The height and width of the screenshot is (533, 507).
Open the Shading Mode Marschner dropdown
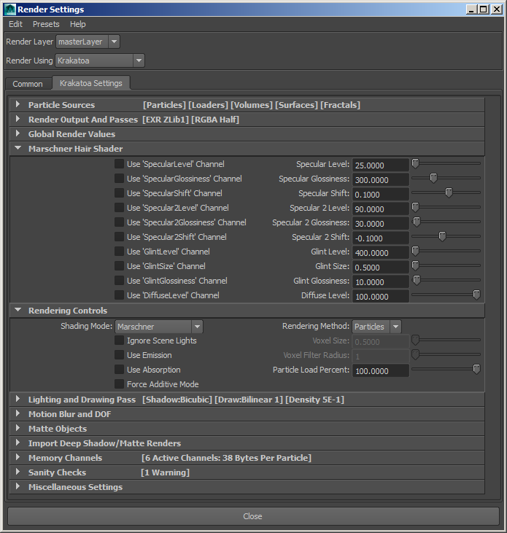[159, 327]
